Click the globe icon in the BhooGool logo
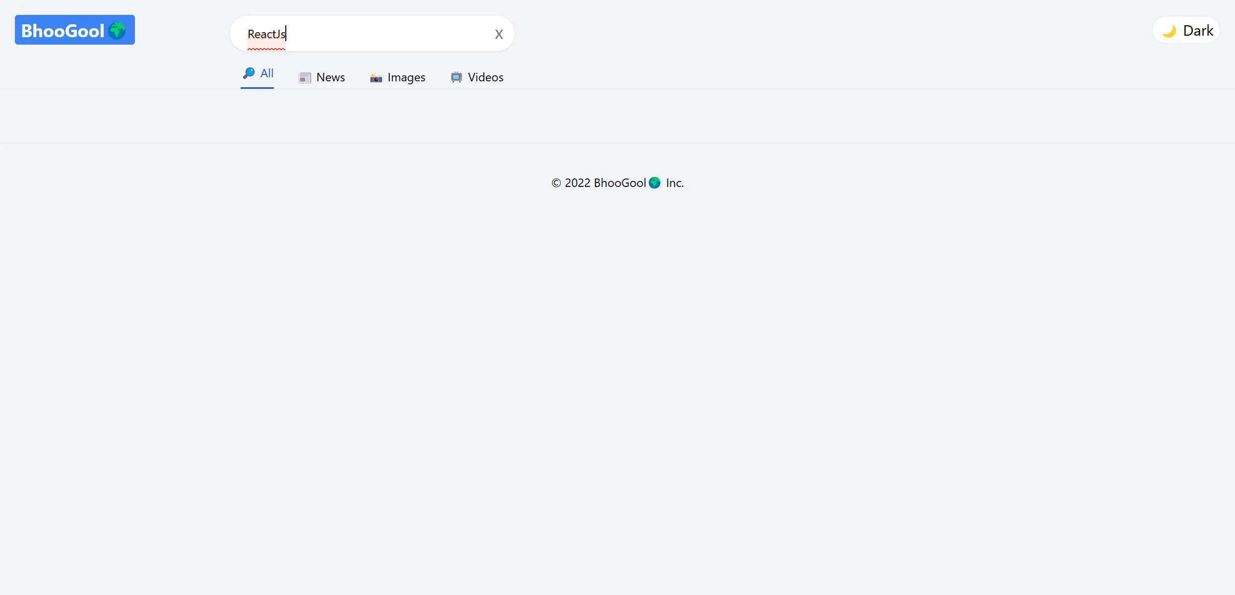Viewport: 1235px width, 595px height. click(118, 30)
